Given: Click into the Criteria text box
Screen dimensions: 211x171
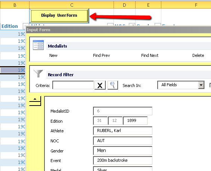Looking at the screenshot, I should [73, 85].
